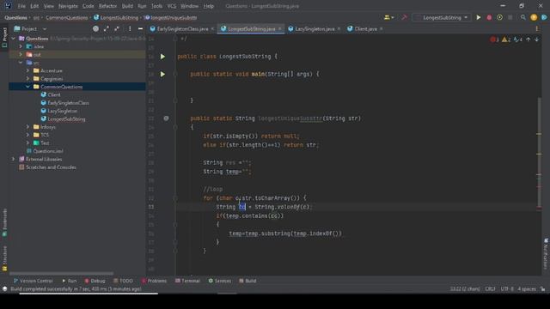Image resolution: width=550 pixels, height=309 pixels.
Task: Click Project panel horizontal scrollbar
Action: tap(62, 274)
